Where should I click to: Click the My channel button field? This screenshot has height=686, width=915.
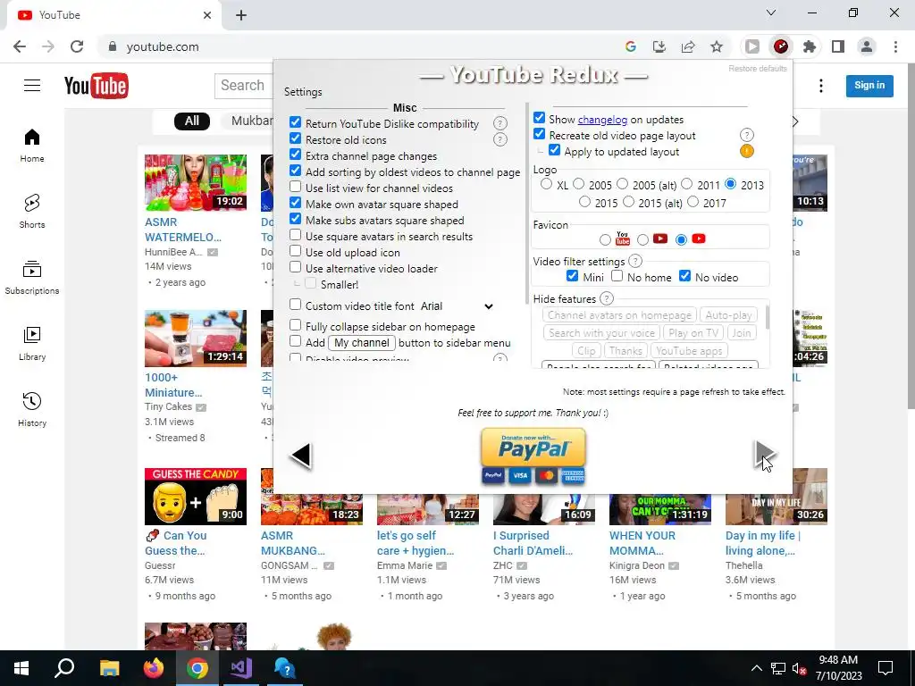pyautogui.click(x=362, y=343)
